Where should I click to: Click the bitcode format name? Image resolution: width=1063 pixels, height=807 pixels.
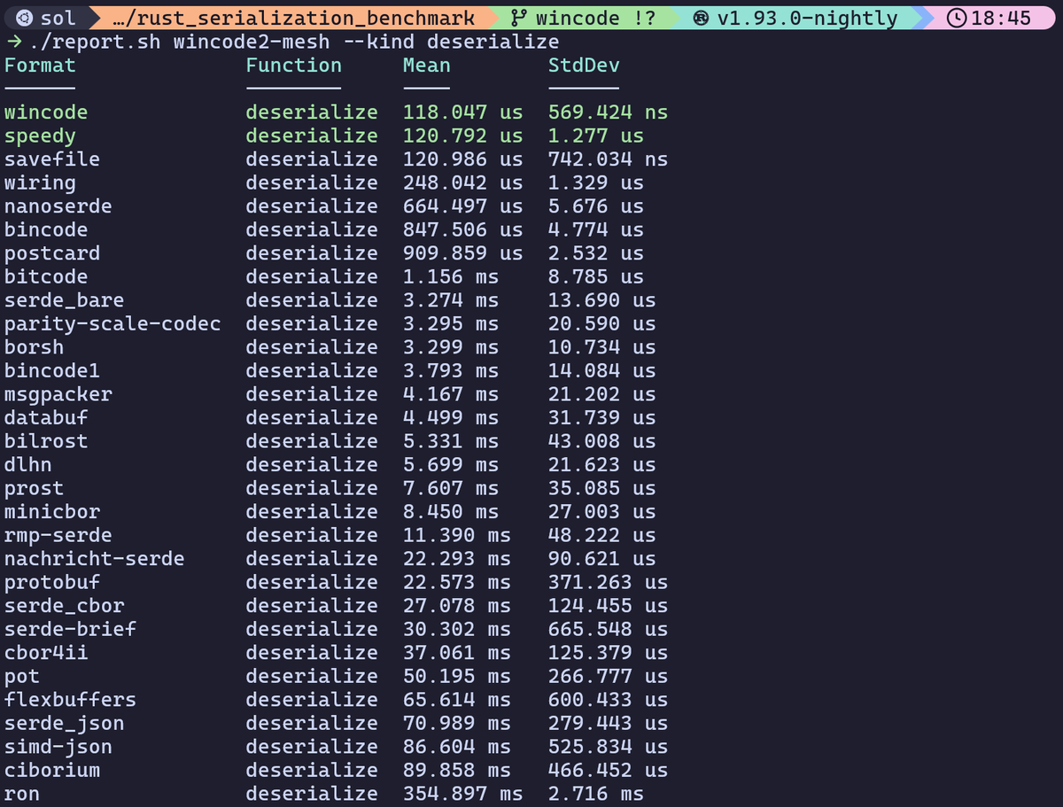46,276
